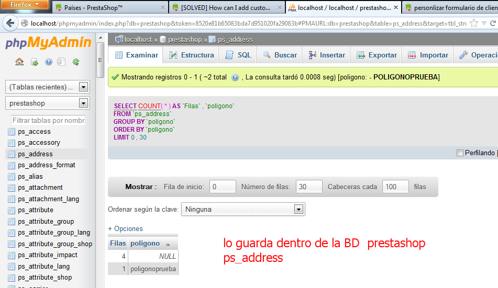Click the poligono column header link

coord(145,243)
